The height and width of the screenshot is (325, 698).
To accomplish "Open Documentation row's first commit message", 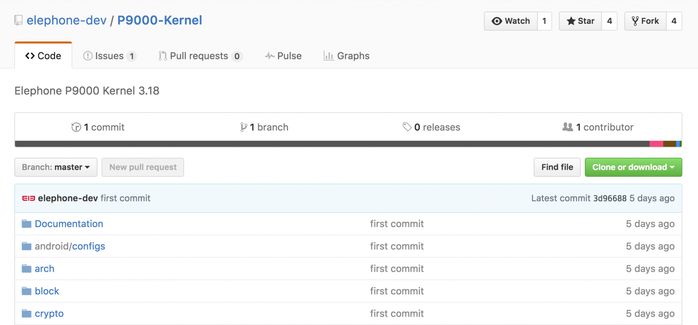I will pos(397,224).
